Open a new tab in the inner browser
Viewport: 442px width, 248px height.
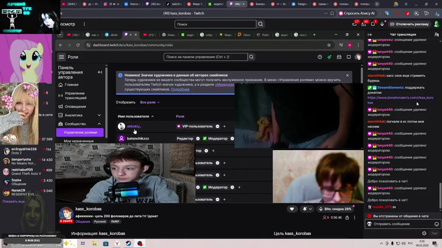pyautogui.click(x=314, y=35)
